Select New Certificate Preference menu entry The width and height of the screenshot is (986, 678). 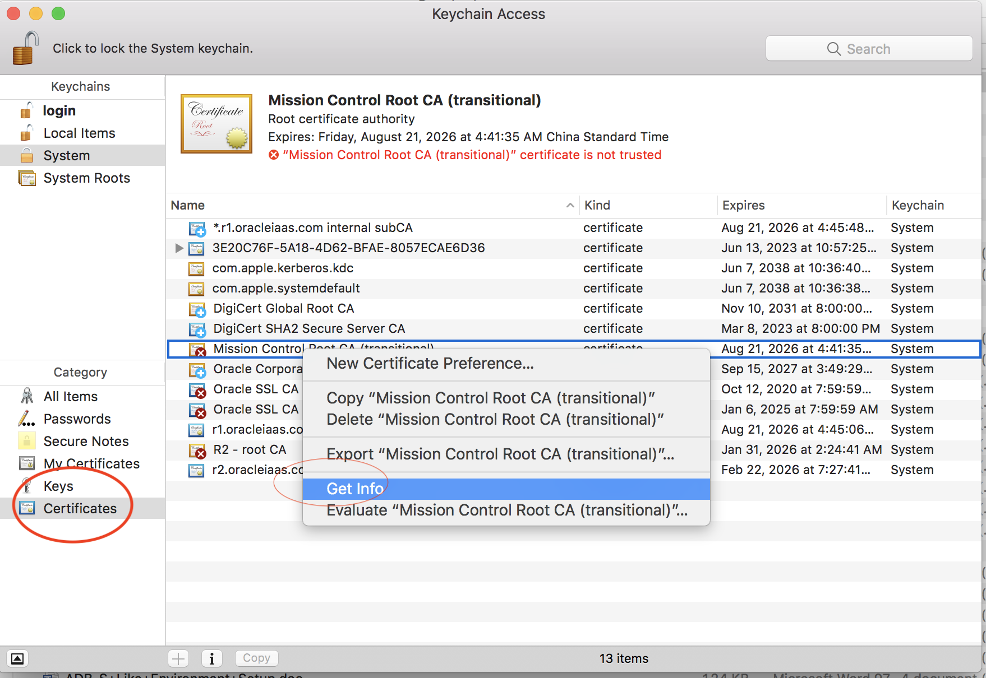[430, 363]
